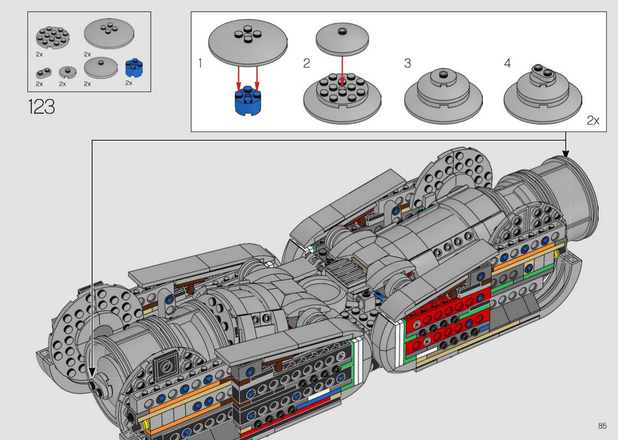The image size is (618, 440).
Task: Click the blue round brick in sub-step 1
Action: [247, 100]
